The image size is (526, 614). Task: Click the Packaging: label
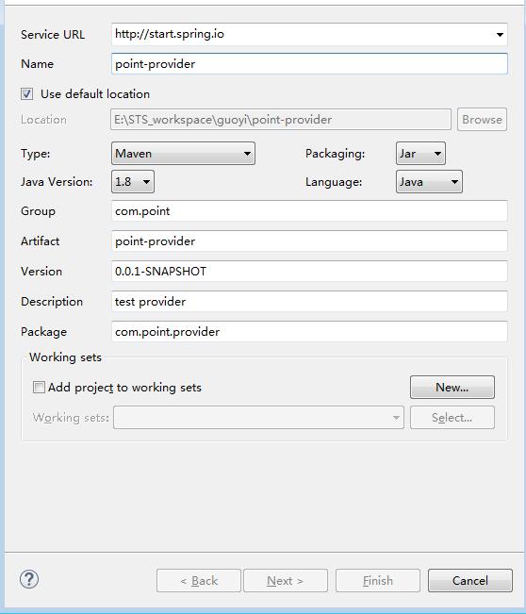point(335,154)
